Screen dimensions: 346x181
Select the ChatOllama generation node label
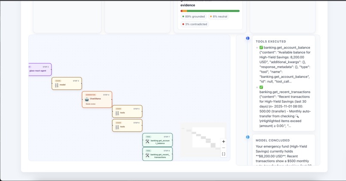(x=95, y=98)
